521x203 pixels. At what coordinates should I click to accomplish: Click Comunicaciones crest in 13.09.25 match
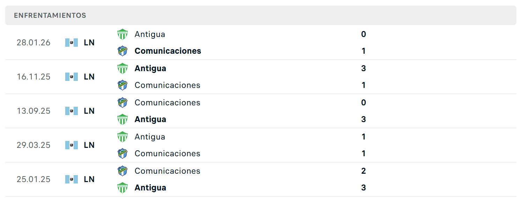122,103
